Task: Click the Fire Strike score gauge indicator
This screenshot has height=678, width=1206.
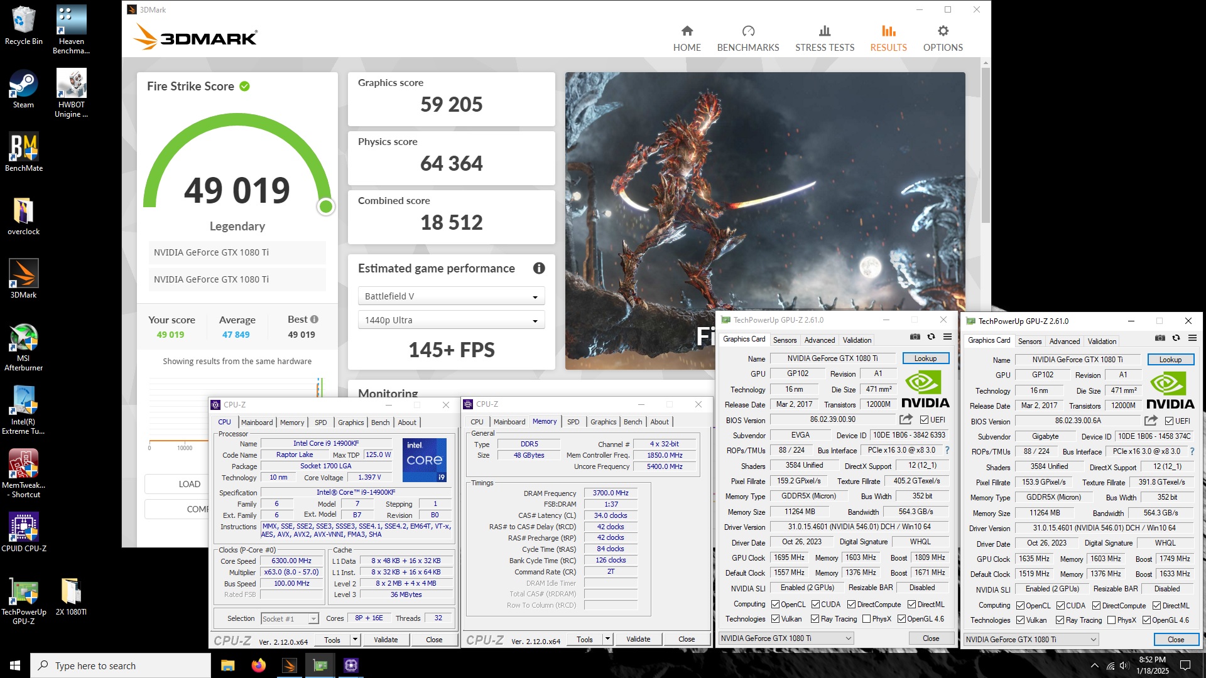Action: (x=325, y=206)
